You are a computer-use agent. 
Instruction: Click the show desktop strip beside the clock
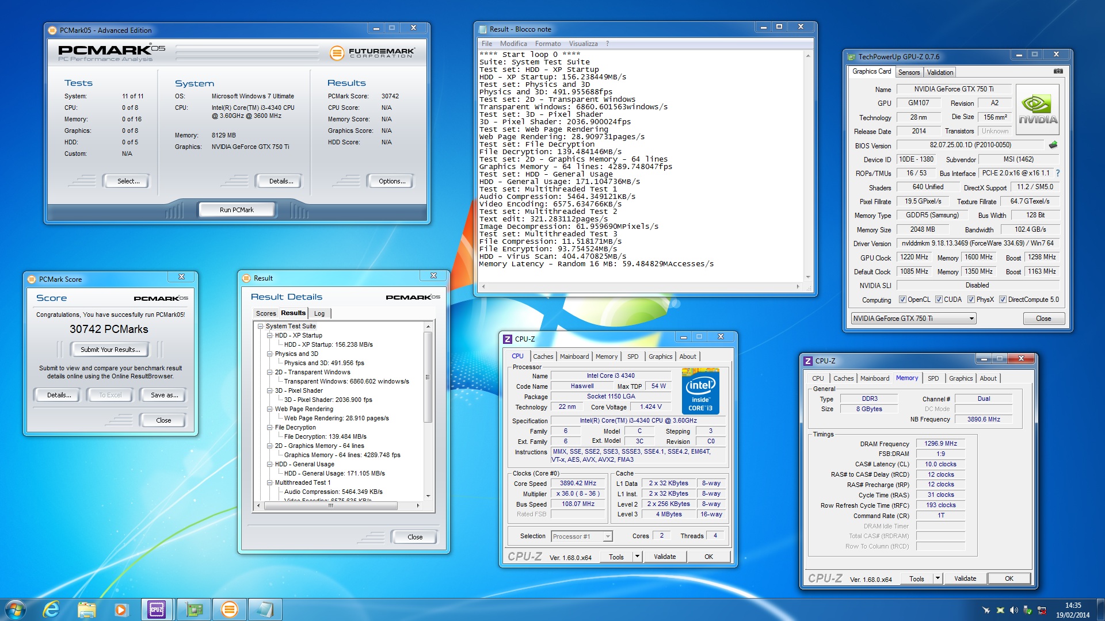click(x=1100, y=609)
